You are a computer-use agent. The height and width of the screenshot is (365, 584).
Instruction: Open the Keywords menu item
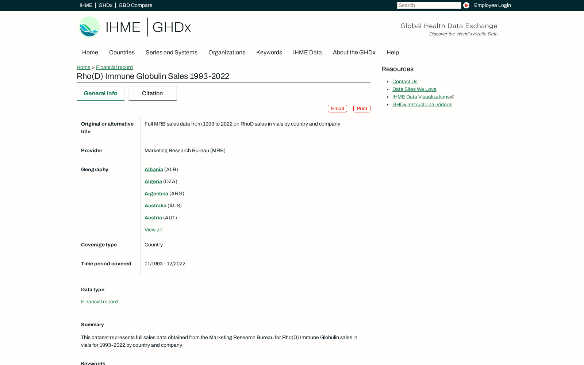point(269,53)
